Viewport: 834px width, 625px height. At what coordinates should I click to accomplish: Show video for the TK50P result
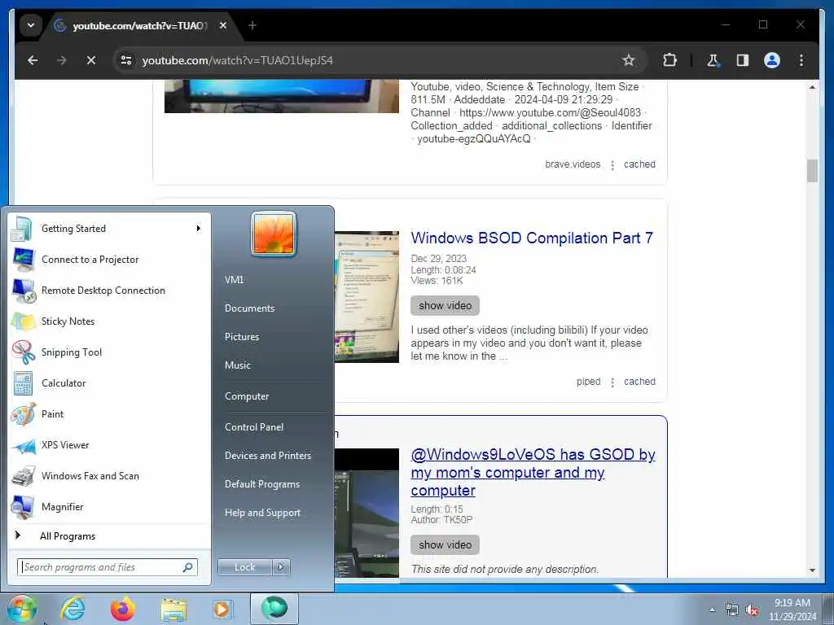446,544
